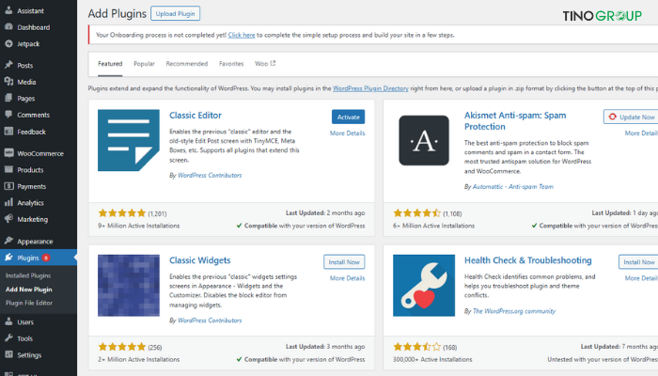Click the Classic Widgets star rating

point(121,347)
